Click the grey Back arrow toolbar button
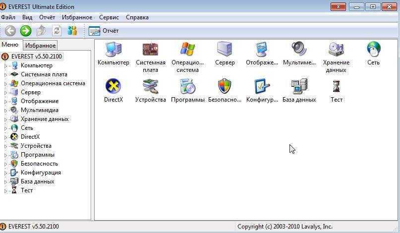The width and height of the screenshot is (400, 233). [10, 31]
